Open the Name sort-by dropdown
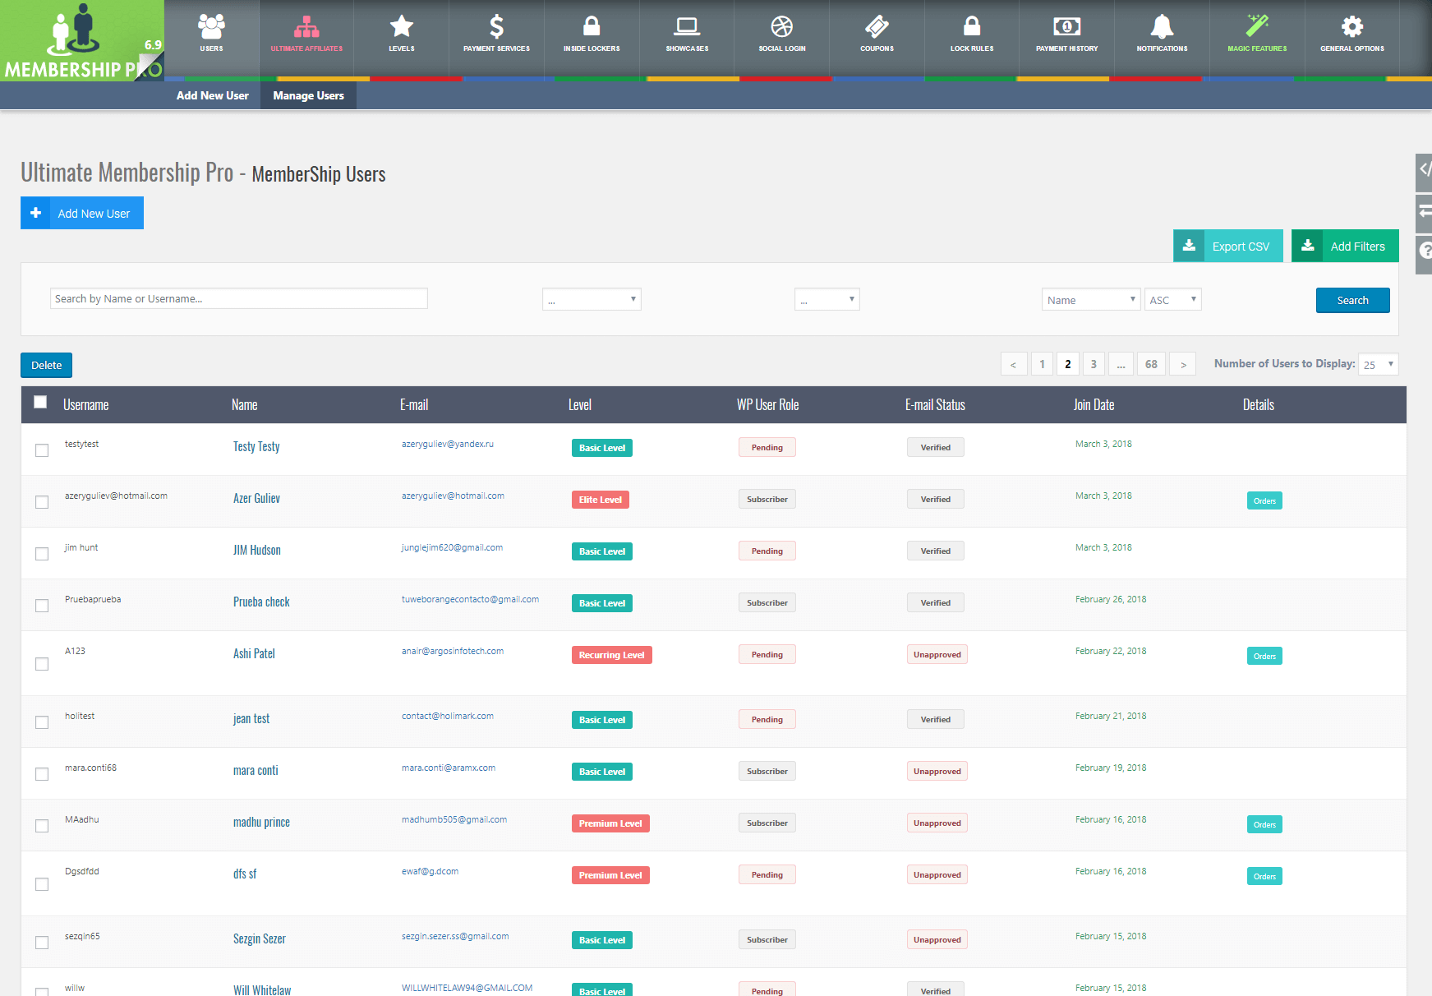This screenshot has height=996, width=1432. tap(1091, 299)
